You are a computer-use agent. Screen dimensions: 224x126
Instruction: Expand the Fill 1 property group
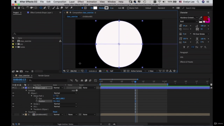[31, 106]
